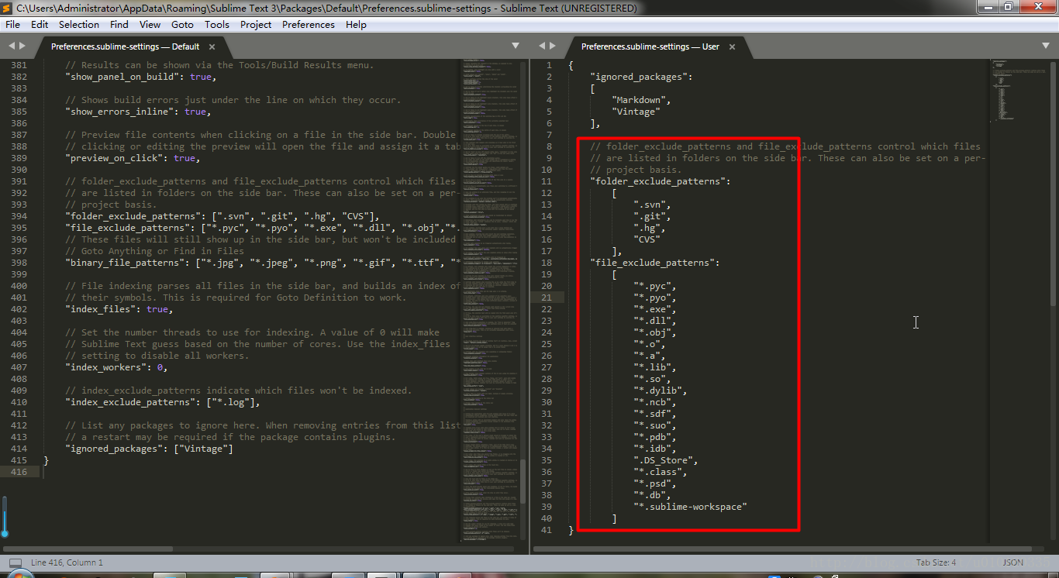Click line number 381 in left gutter
The image size is (1059, 578).
coord(19,65)
